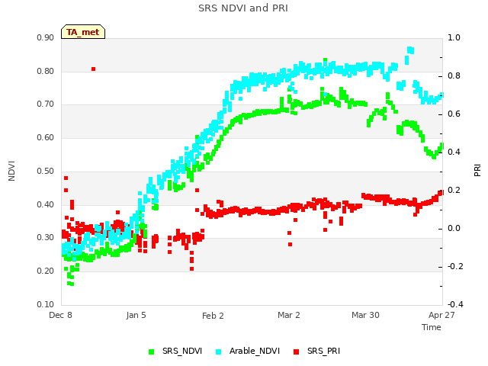Click the NDVI left axis title
The image size is (488, 366).
pyautogui.click(x=11, y=171)
